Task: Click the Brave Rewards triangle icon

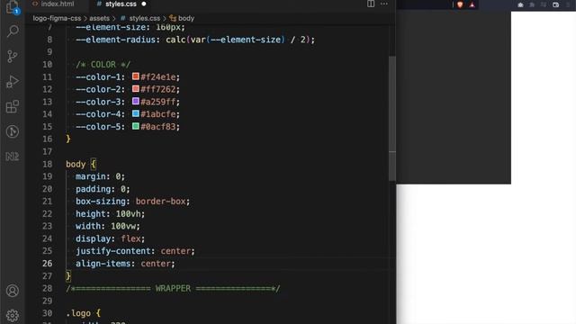Action: tap(472, 4)
